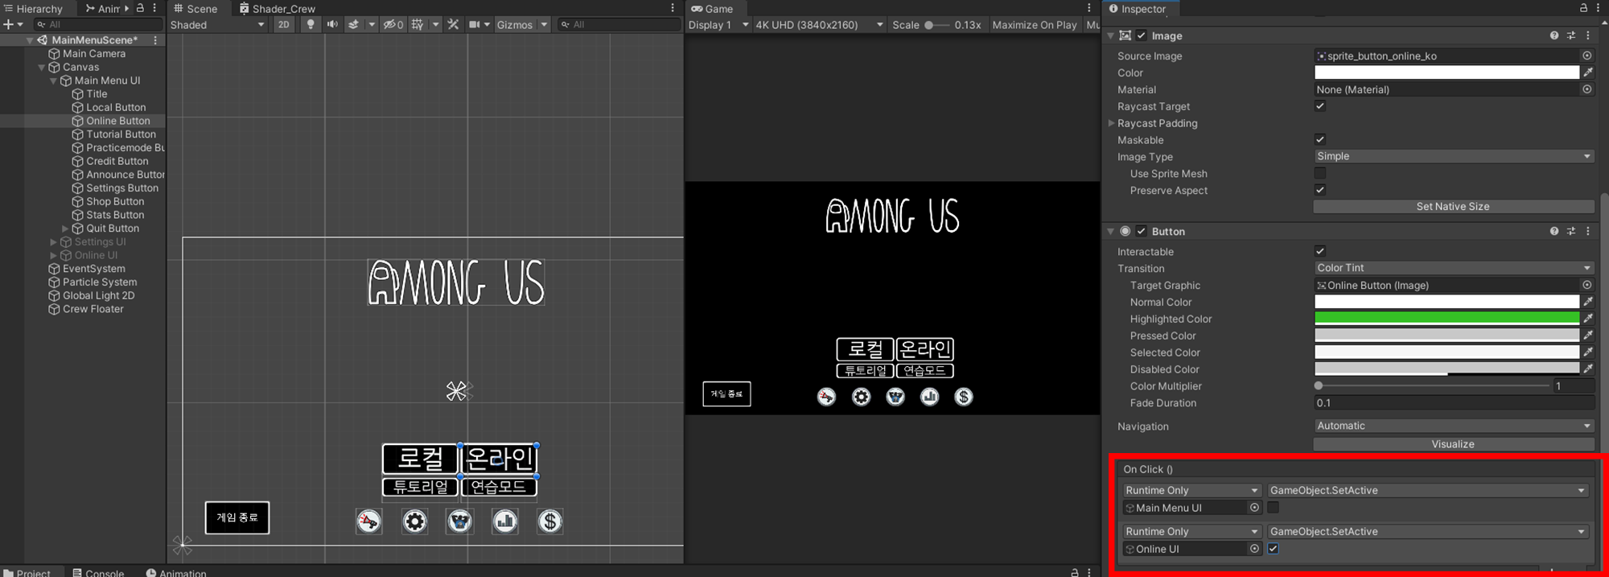This screenshot has height=577, width=1609.
Task: Toggle scene effects layers icon
Action: coord(353,25)
